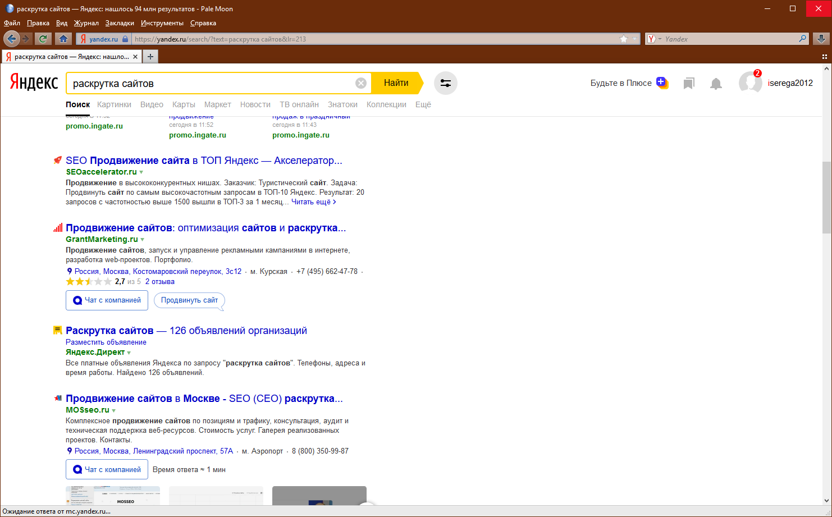Switch to Картинки search tab

(x=114, y=104)
